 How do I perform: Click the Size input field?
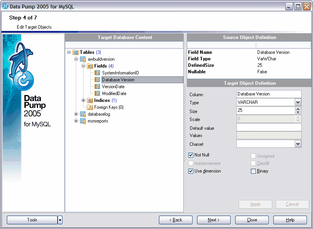(x=266, y=110)
